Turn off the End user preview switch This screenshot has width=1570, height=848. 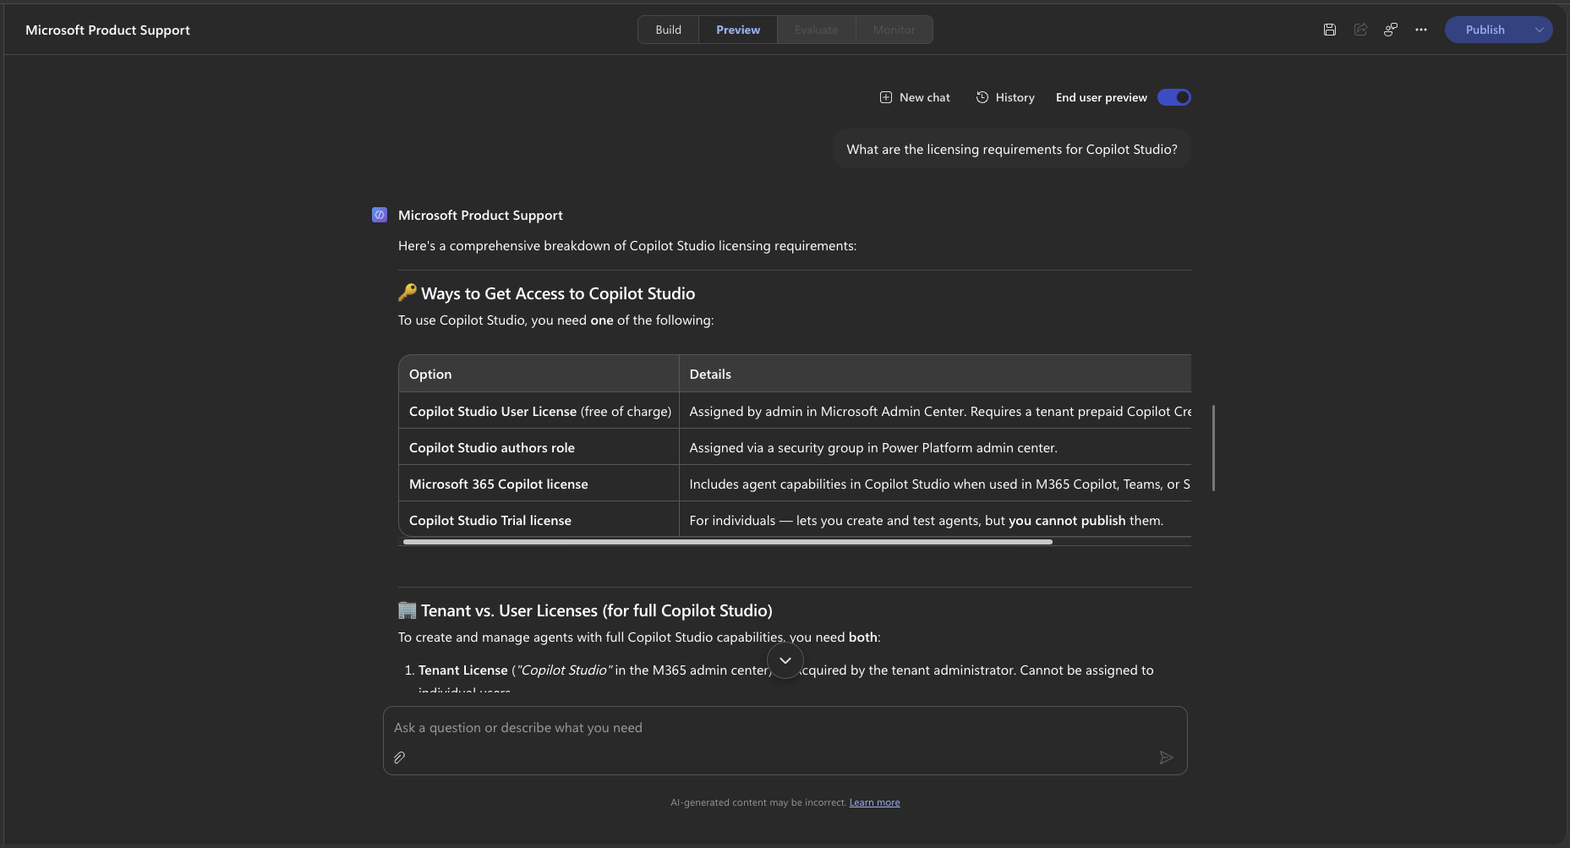[x=1174, y=97]
